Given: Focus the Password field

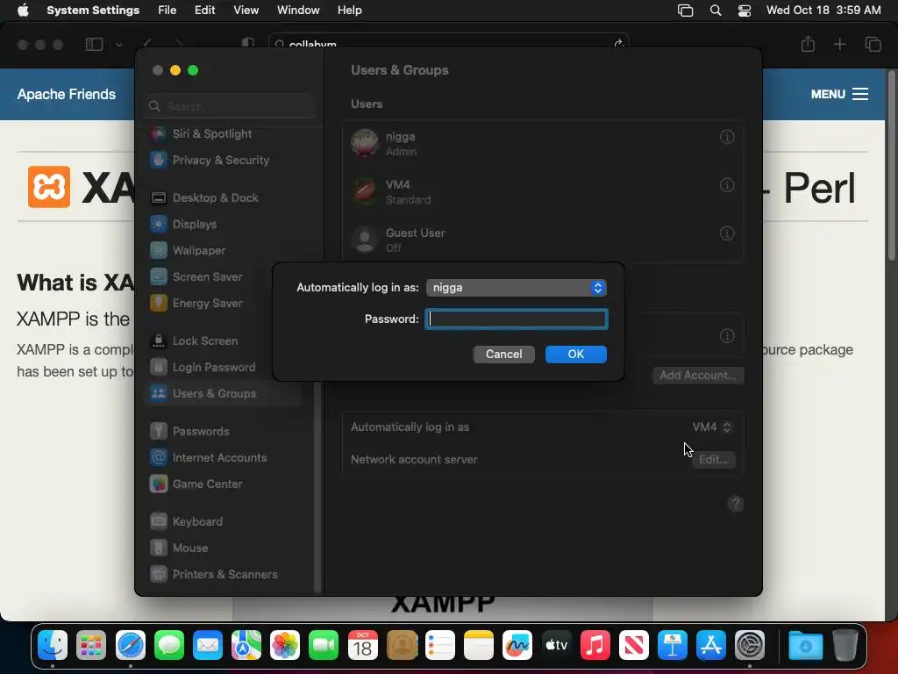Looking at the screenshot, I should click(x=516, y=319).
